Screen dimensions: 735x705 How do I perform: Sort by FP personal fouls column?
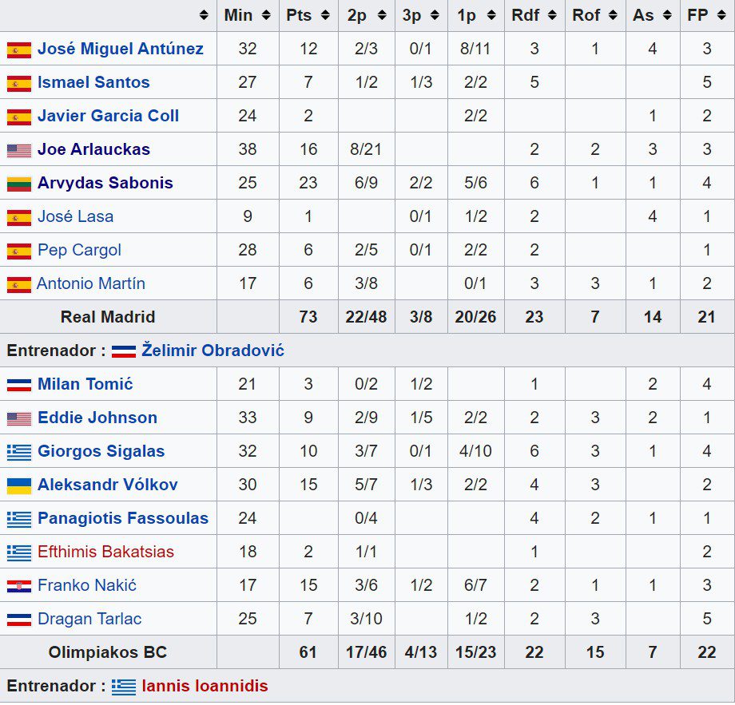[707, 15]
